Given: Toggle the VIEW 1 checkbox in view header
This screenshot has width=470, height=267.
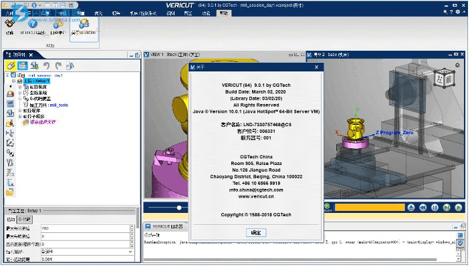Looking at the screenshot, I should [x=147, y=55].
